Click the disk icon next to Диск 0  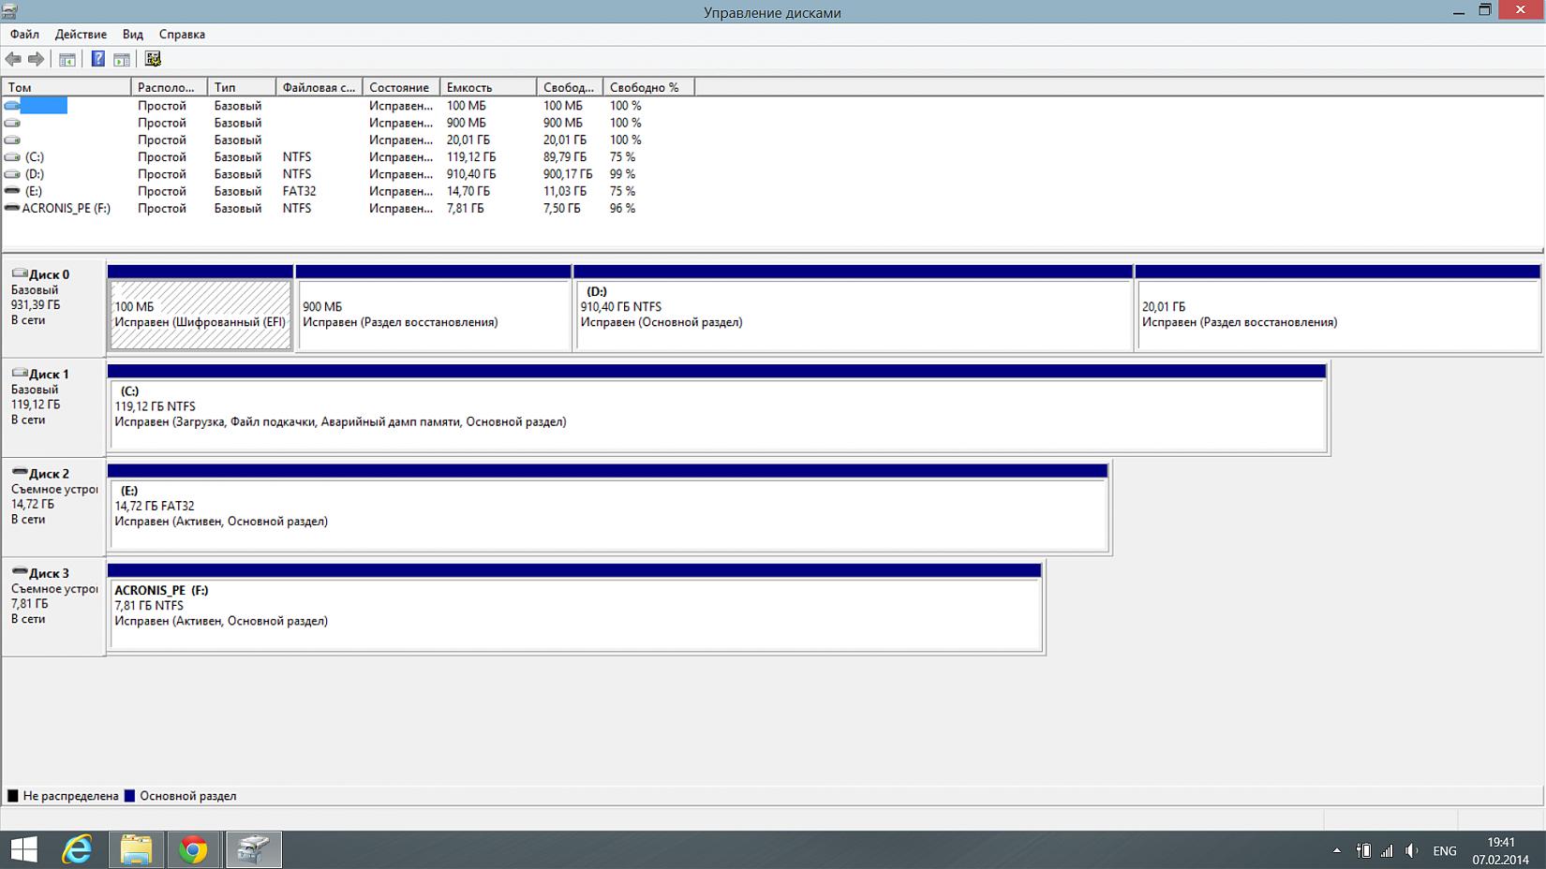coord(19,273)
